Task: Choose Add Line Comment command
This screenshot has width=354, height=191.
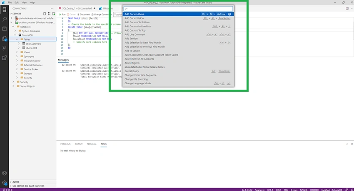Action: tap(178, 34)
